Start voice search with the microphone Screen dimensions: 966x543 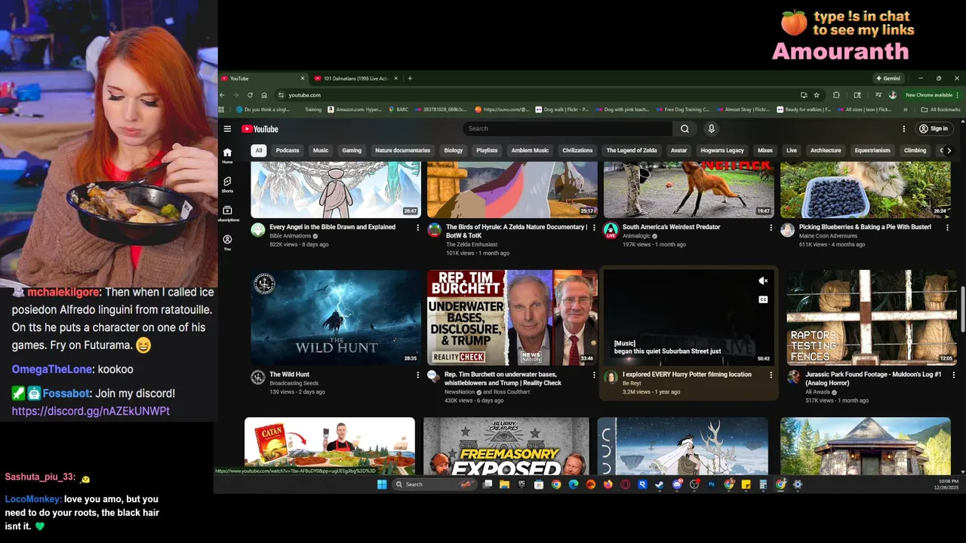[711, 129]
